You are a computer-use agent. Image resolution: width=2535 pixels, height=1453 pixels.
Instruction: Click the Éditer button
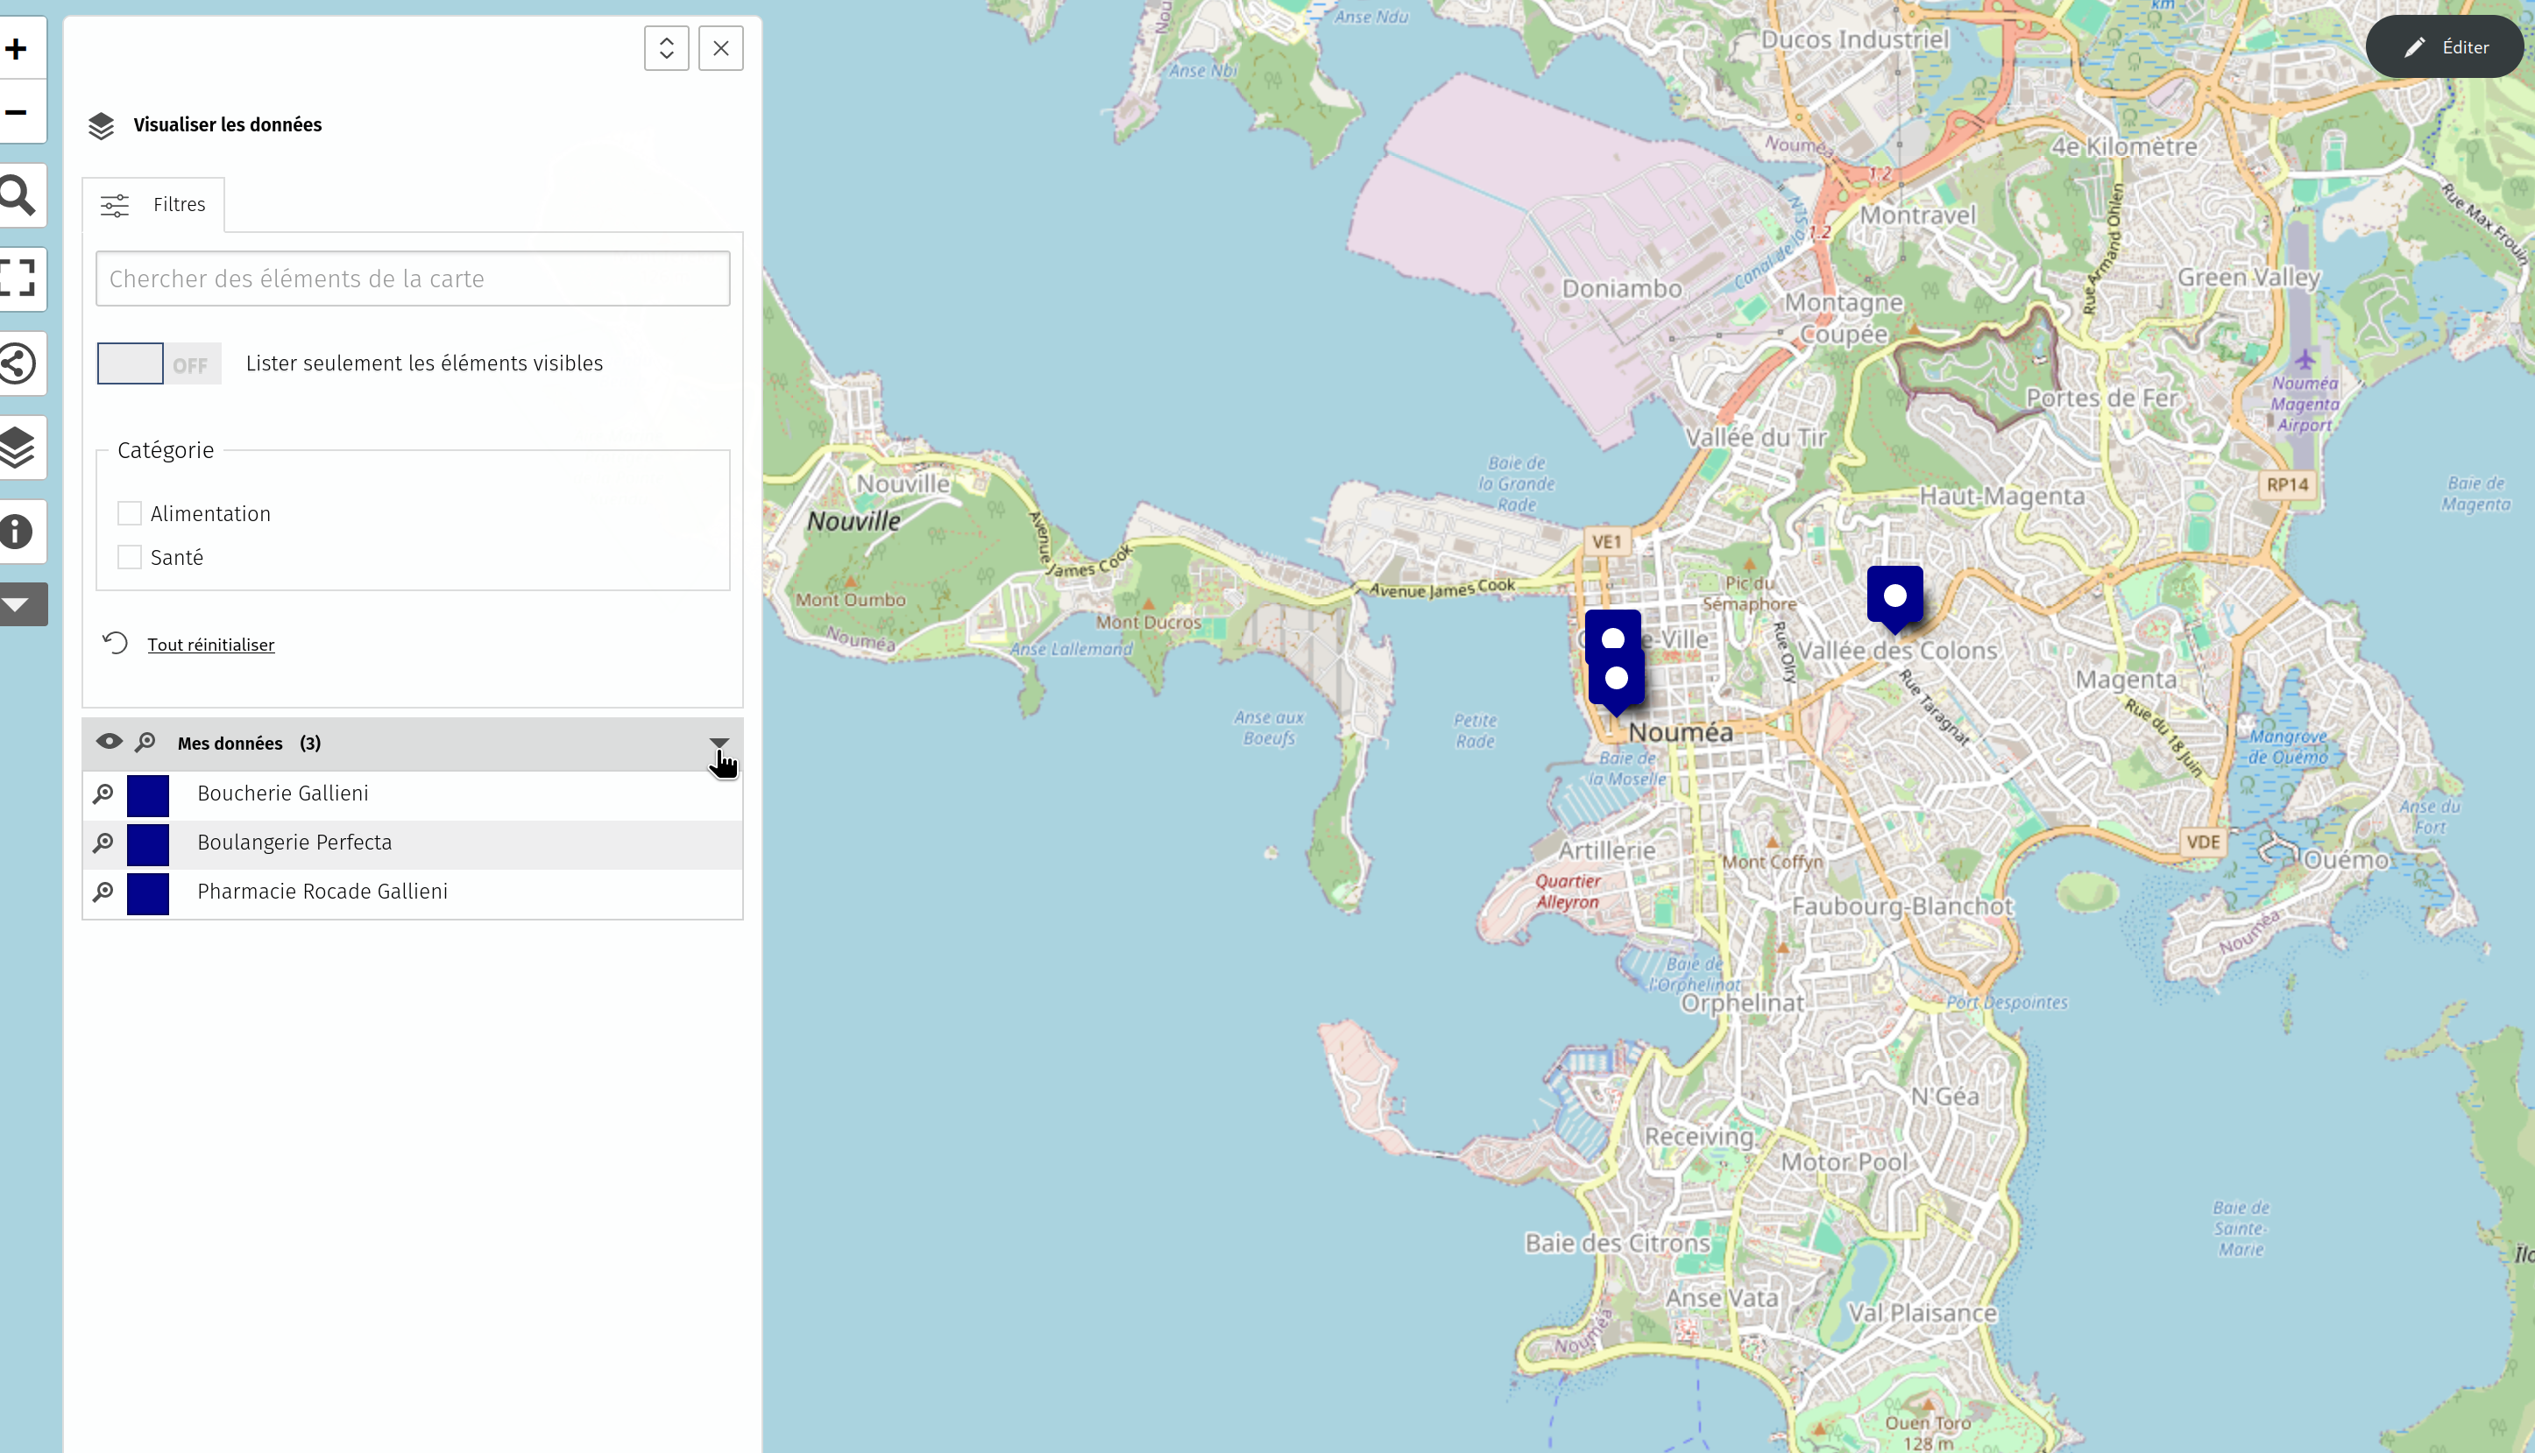click(2444, 47)
